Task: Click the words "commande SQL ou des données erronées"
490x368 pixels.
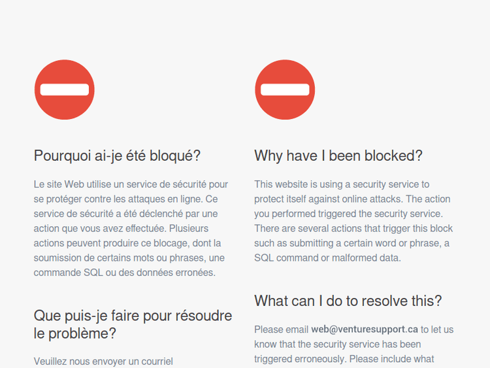Action: click(x=123, y=273)
